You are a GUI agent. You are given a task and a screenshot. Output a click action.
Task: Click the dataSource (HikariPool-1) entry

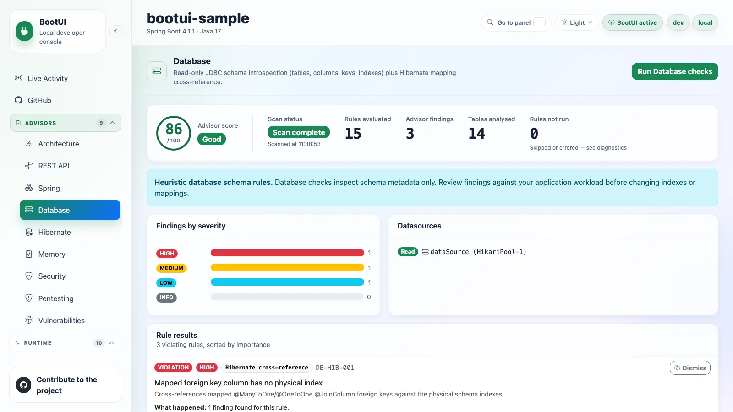[x=478, y=252]
